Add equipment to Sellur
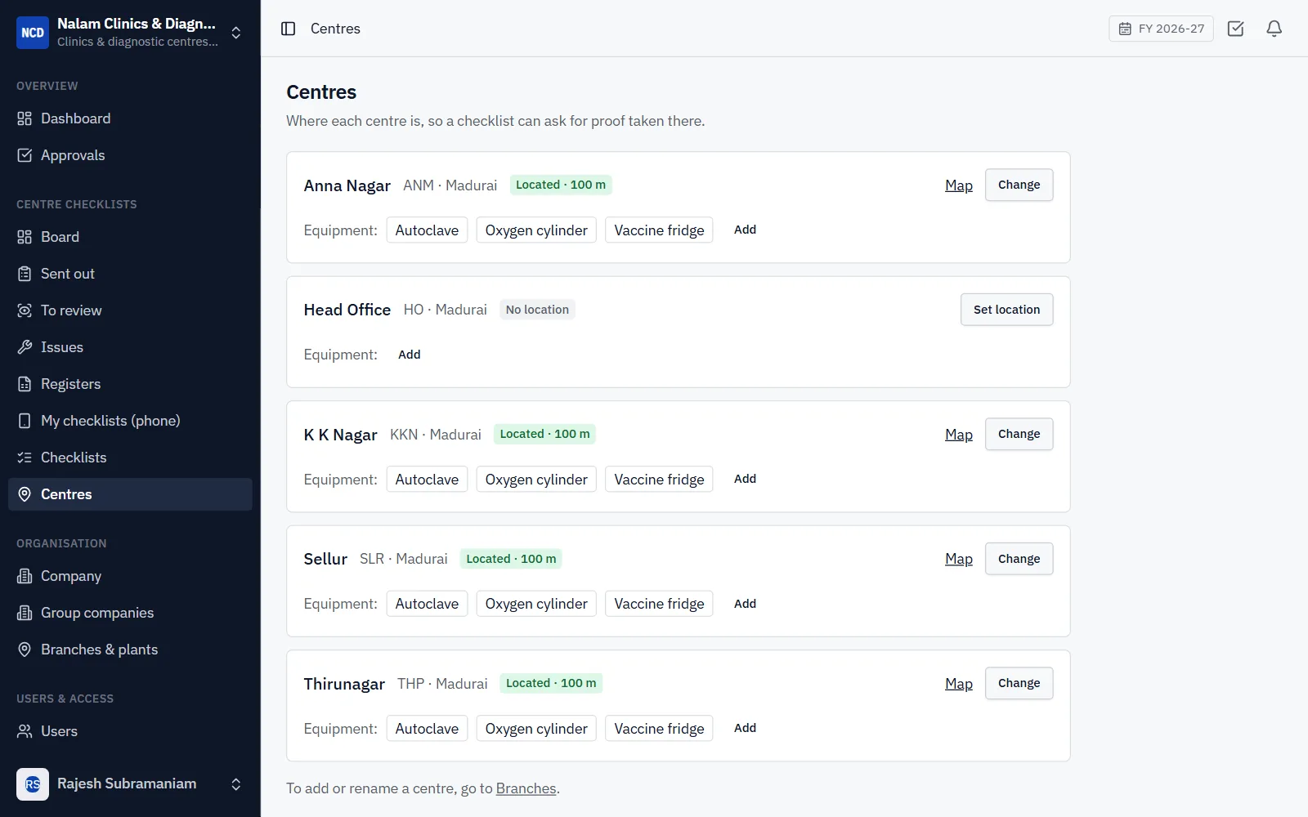The width and height of the screenshot is (1308, 817). pyautogui.click(x=745, y=604)
